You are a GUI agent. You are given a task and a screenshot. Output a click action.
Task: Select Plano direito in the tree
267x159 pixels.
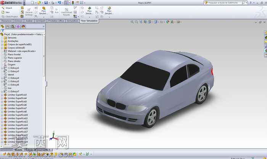(12, 61)
